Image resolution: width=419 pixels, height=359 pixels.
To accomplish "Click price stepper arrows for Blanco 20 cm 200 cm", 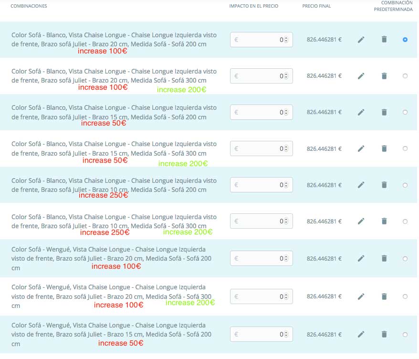I will 286,40.
